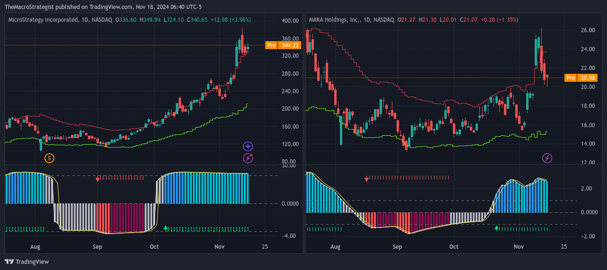Click the C340.65 close value

[x=198, y=20]
